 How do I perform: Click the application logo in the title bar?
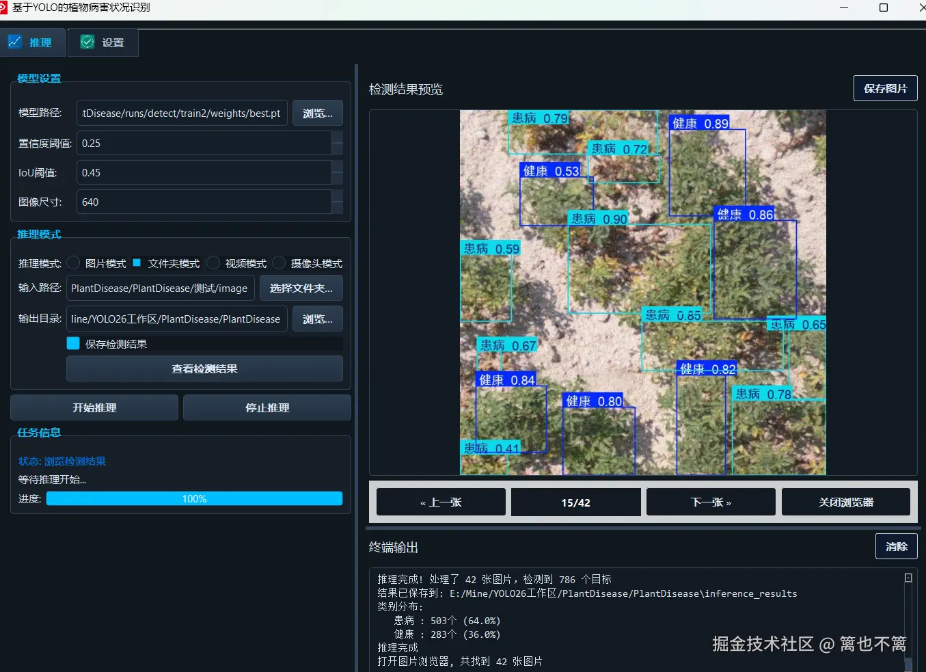tap(7, 8)
